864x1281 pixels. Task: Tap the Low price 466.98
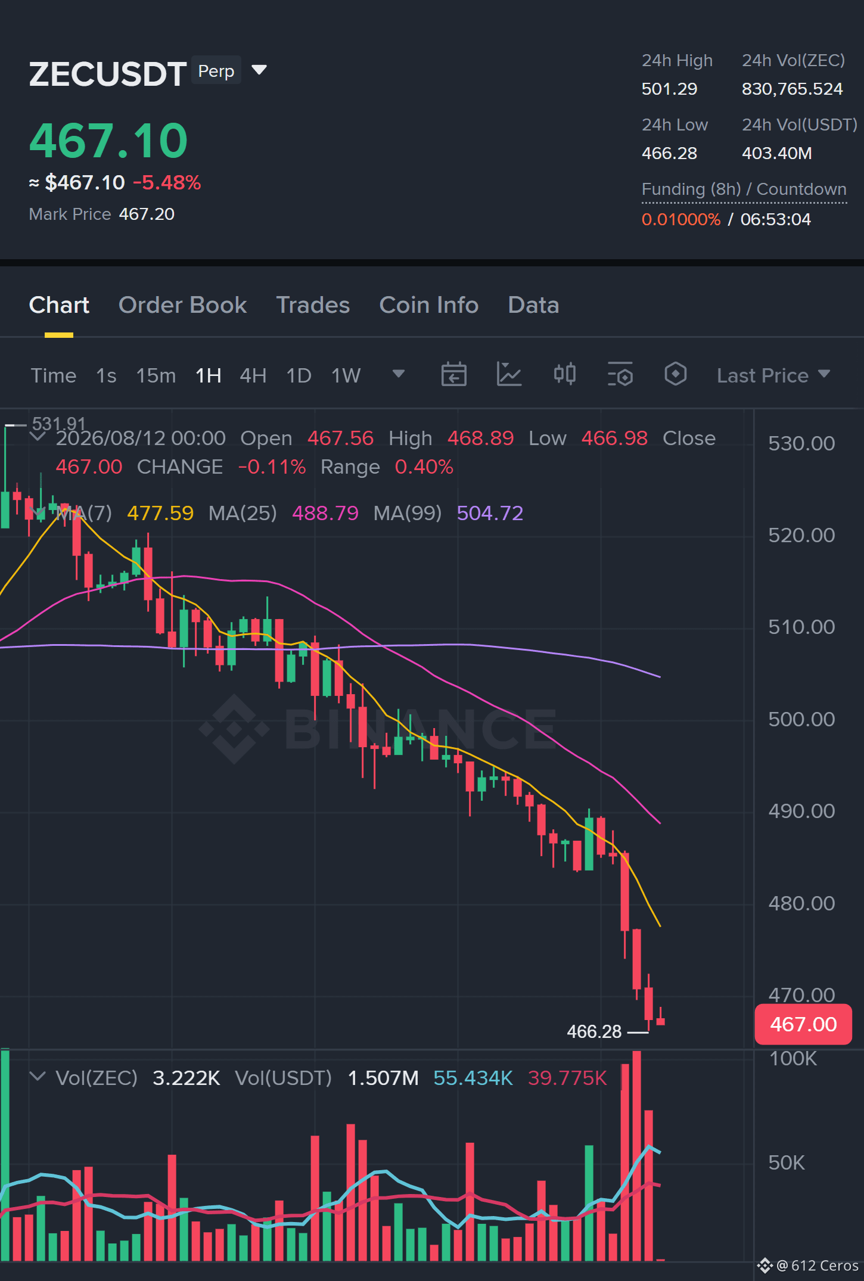614,438
